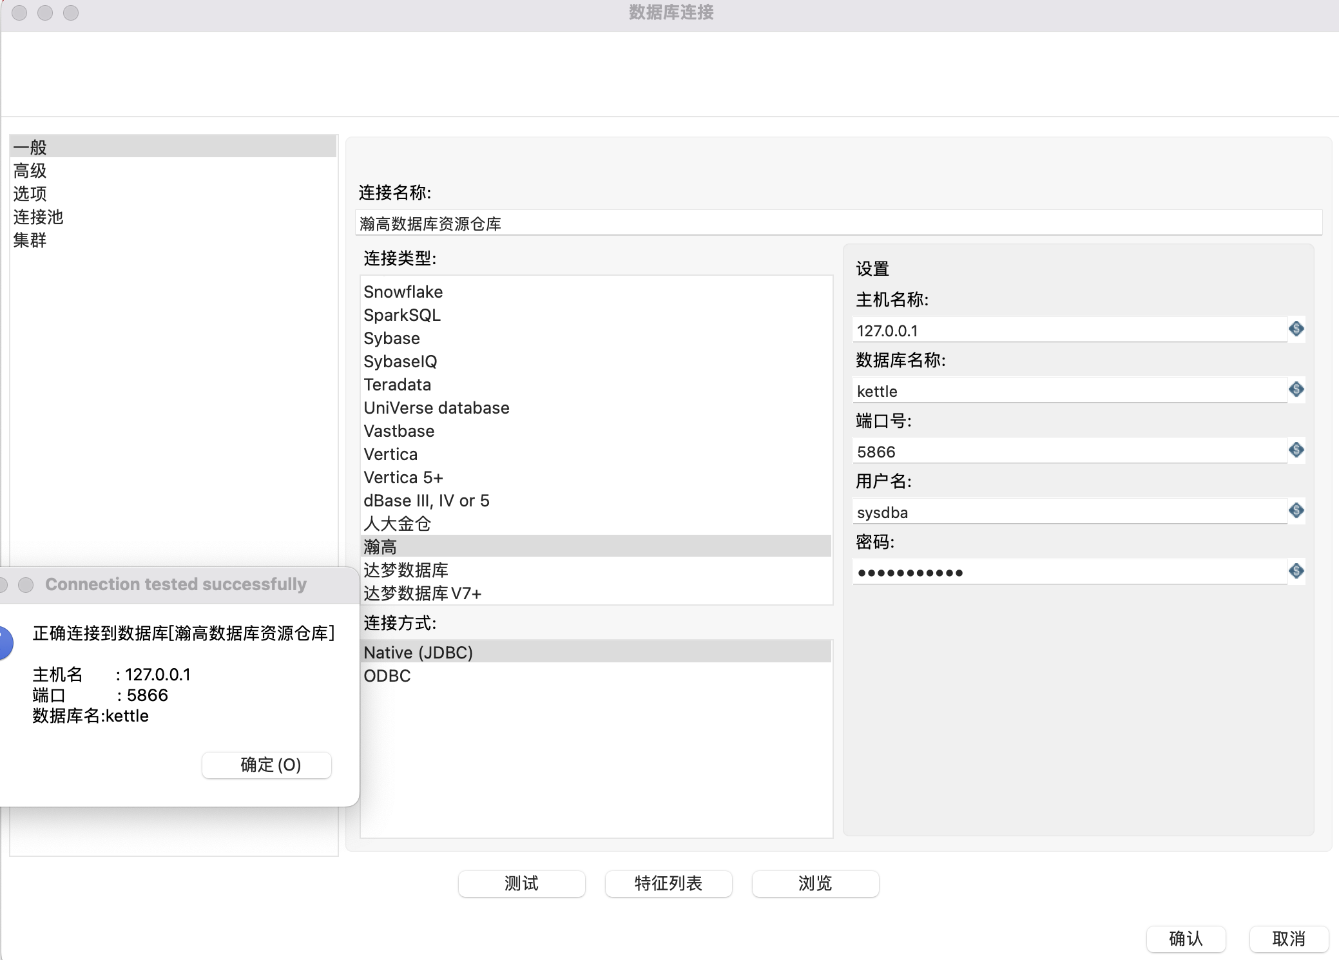Image resolution: width=1339 pixels, height=960 pixels.
Task: Choose ODBC as the access method
Action: [387, 676]
